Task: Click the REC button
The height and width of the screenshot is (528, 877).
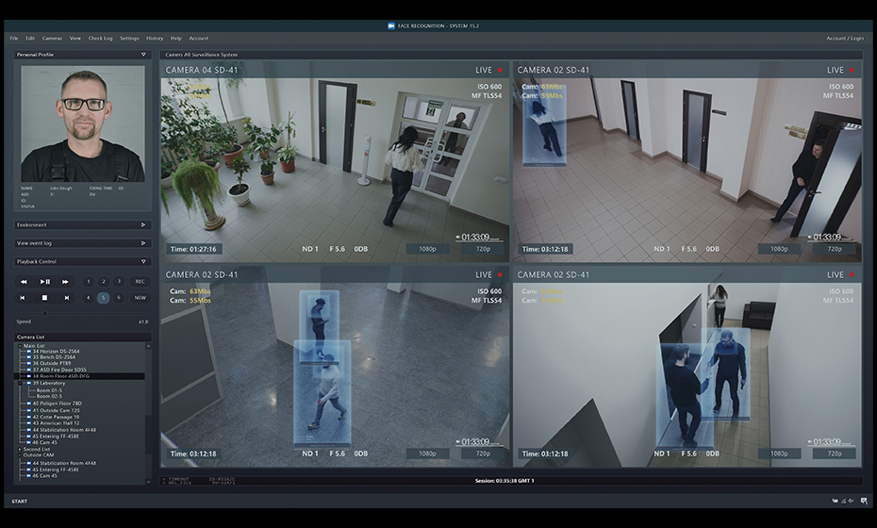Action: [x=140, y=281]
